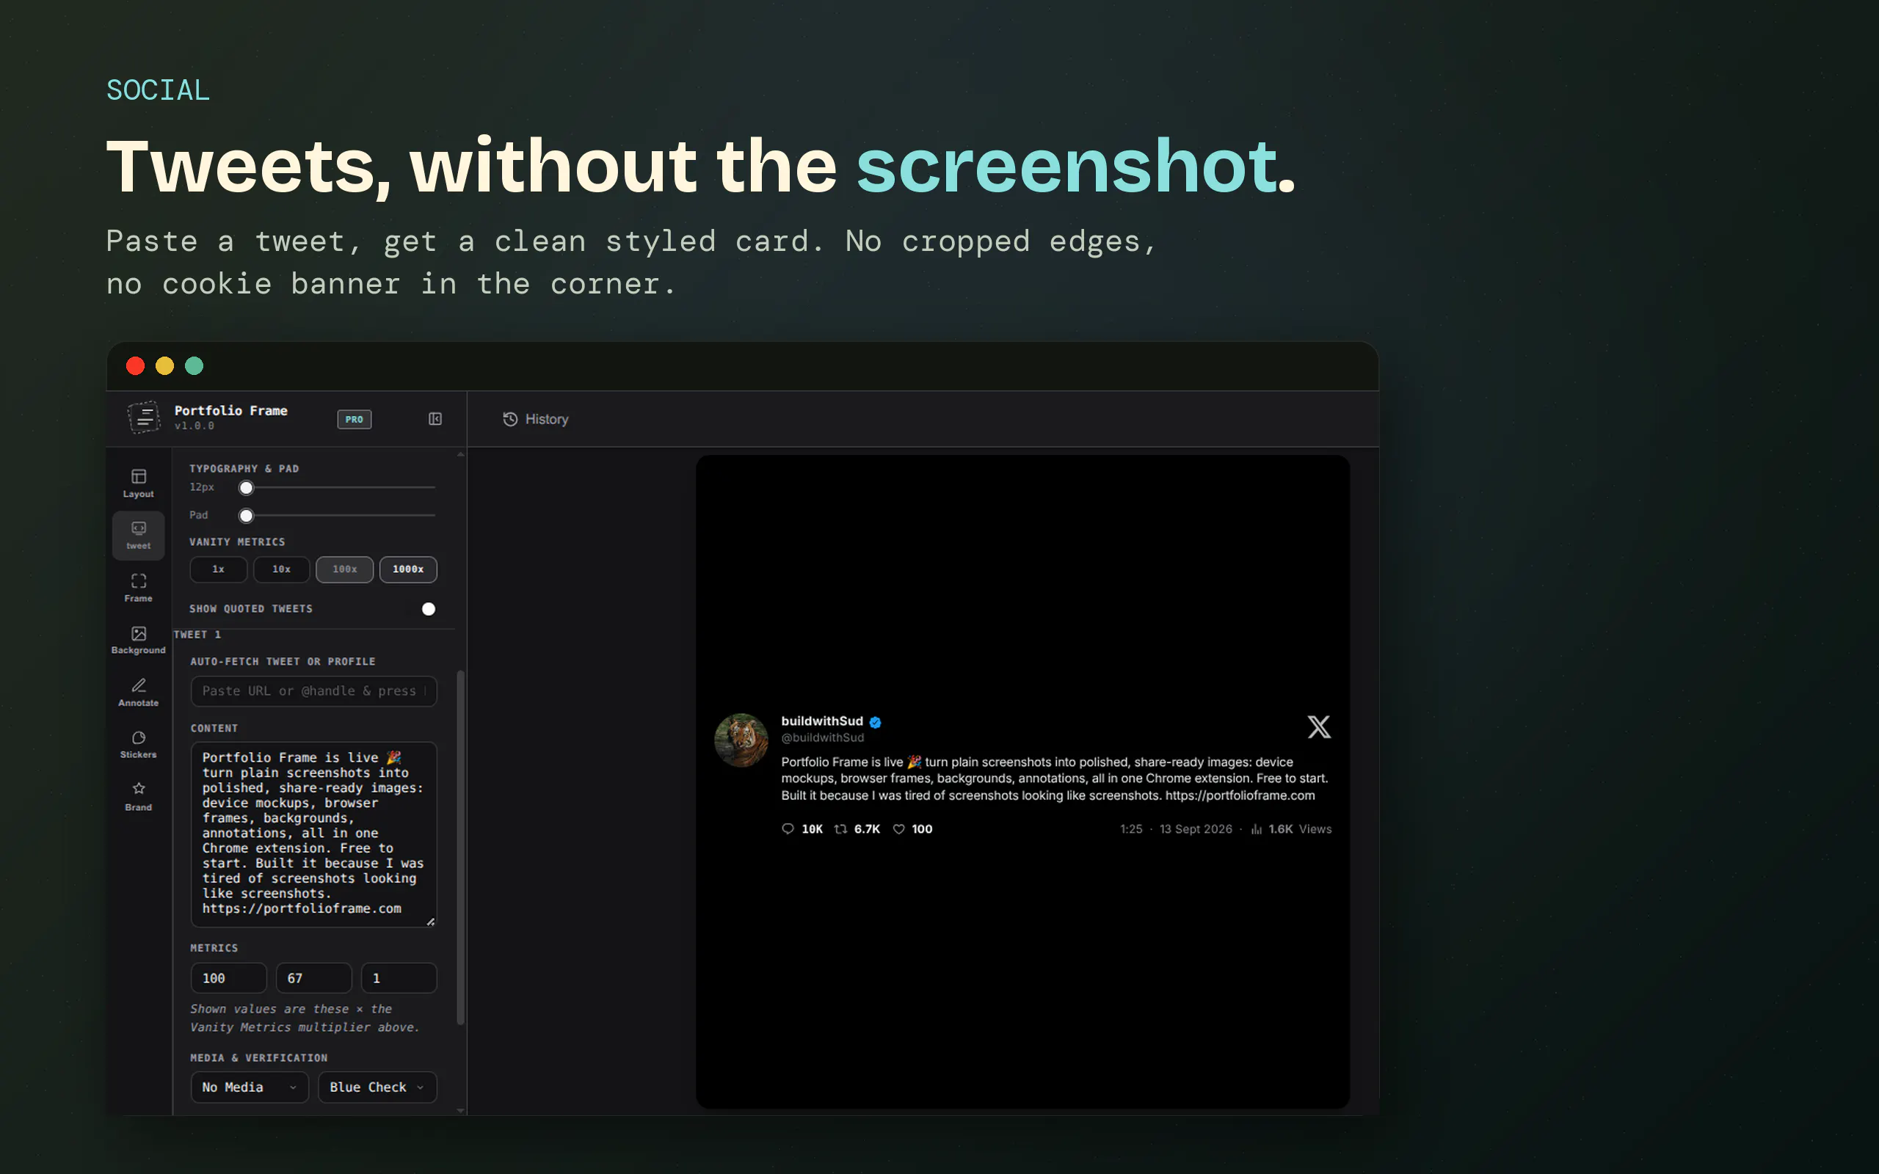Click the blue verified badge on tweet
The image size is (1879, 1174).
(875, 722)
